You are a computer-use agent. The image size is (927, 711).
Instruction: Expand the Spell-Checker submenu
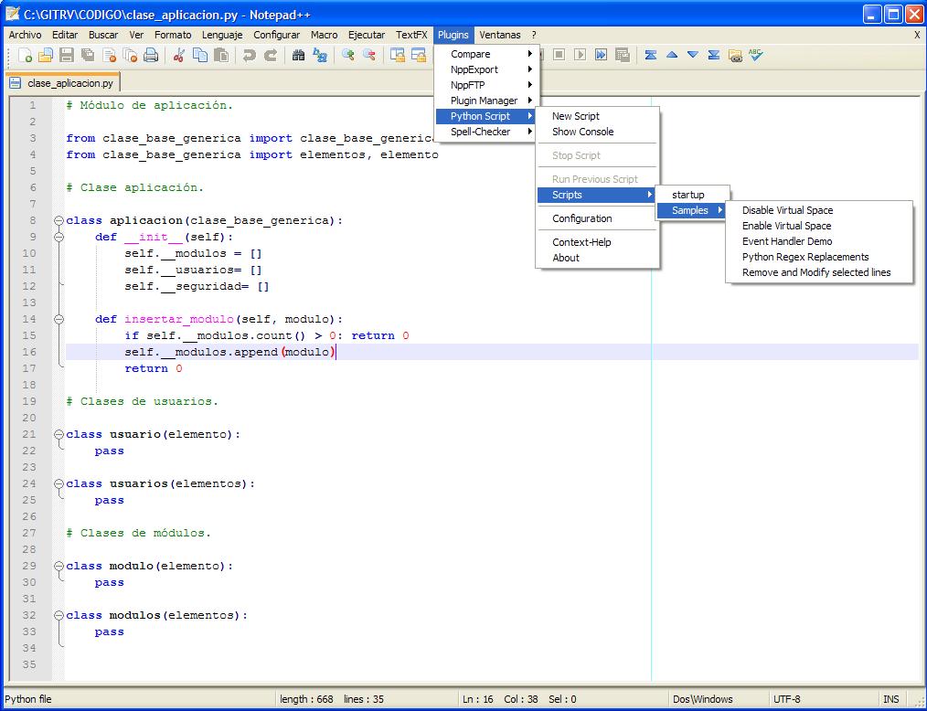(x=487, y=132)
